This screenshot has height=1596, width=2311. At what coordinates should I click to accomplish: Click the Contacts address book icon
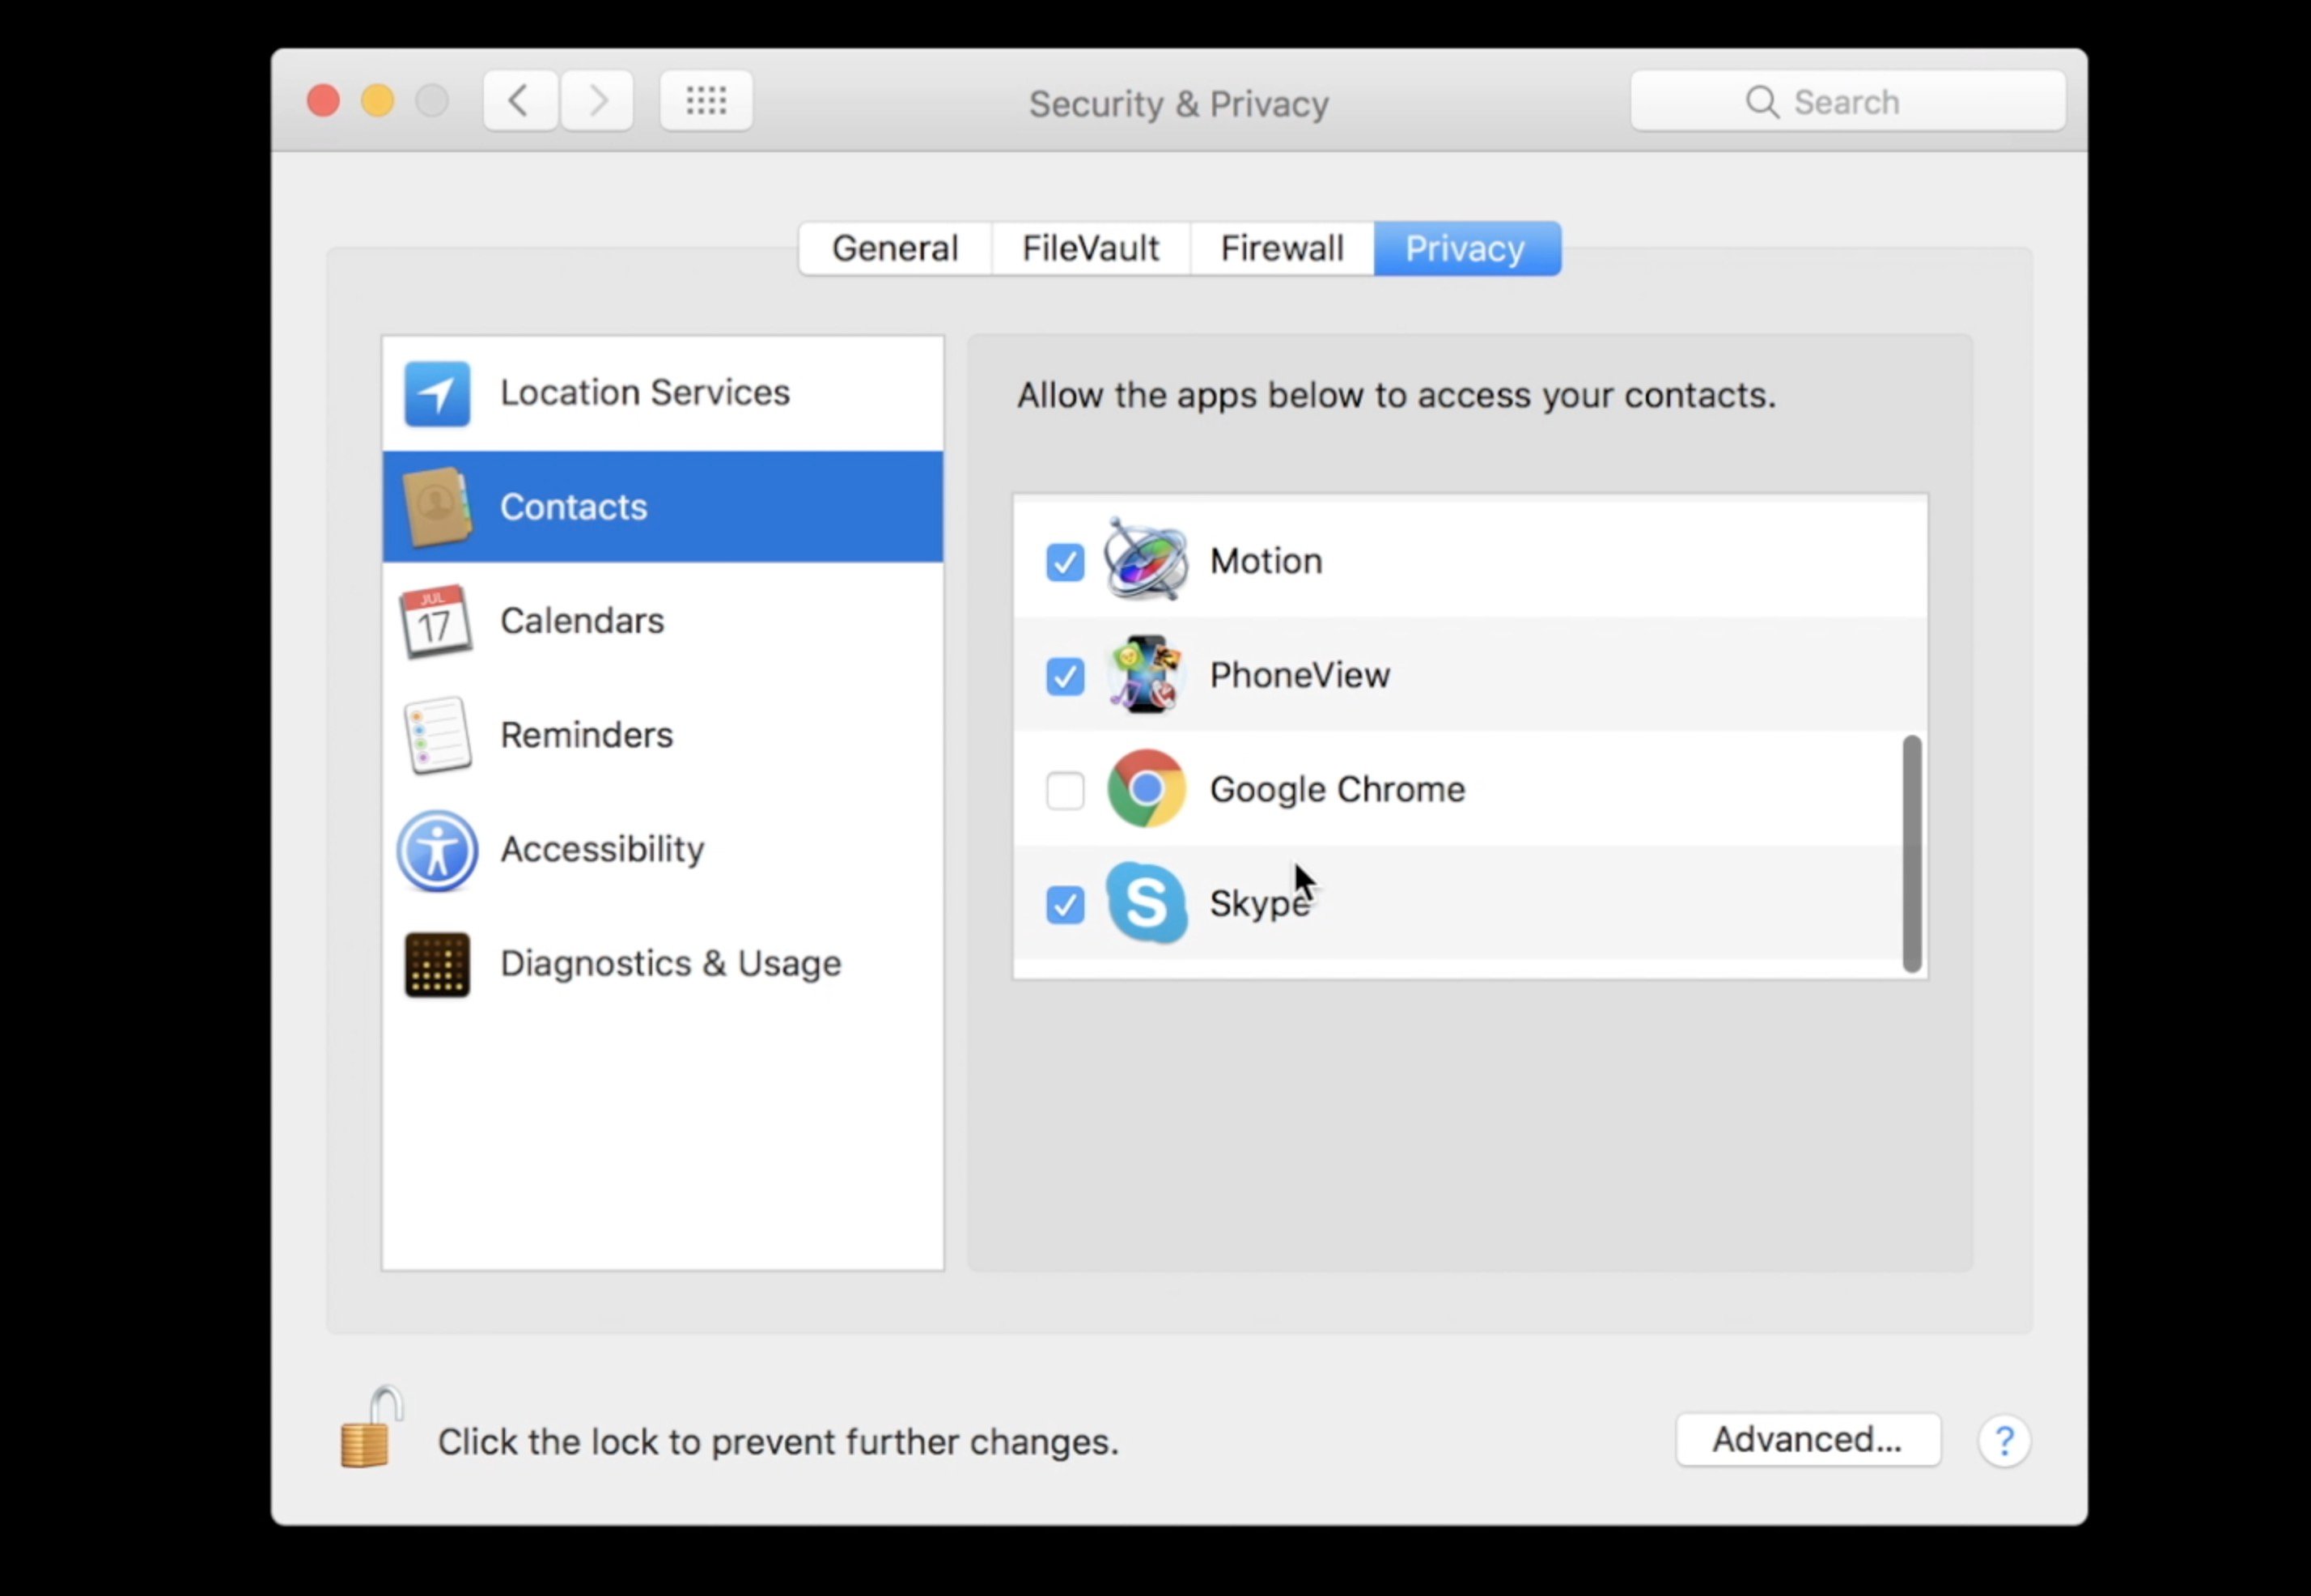pyautogui.click(x=437, y=507)
